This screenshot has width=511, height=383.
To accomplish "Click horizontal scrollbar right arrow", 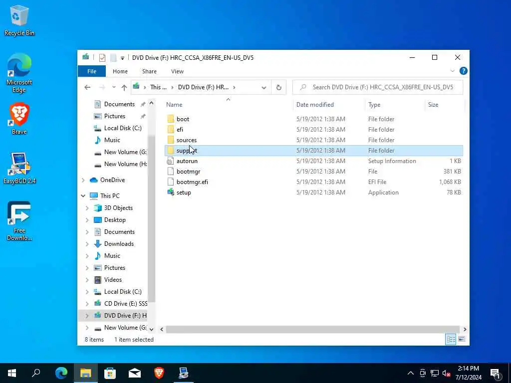I will point(465,329).
